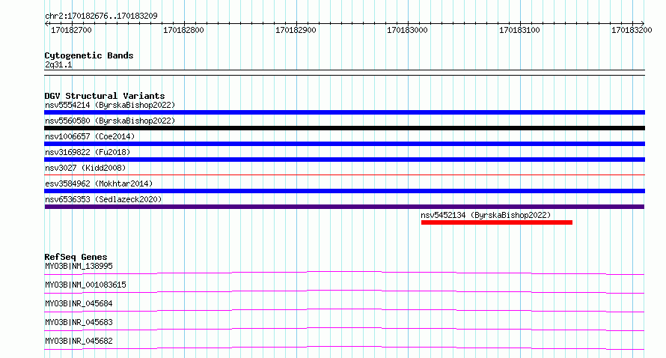666x358 pixels.
Task: Click ruler tick label 170183100
Action: (519, 30)
